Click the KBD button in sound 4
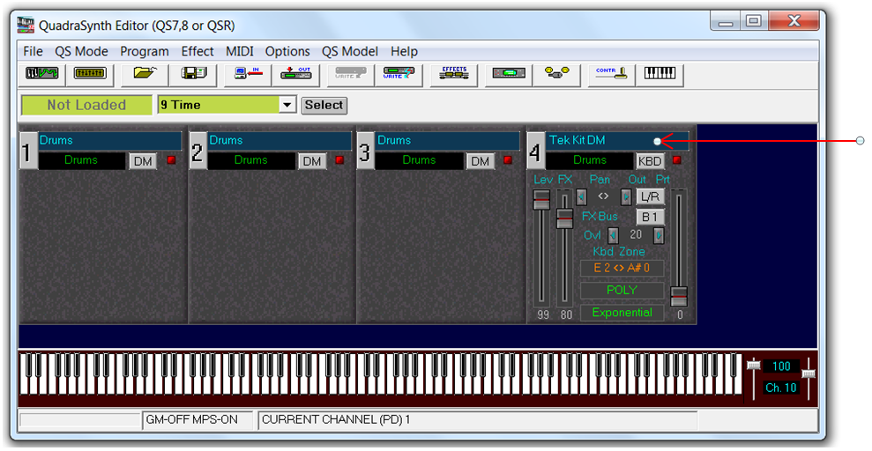Viewport: 872px width, 451px height. click(x=649, y=161)
